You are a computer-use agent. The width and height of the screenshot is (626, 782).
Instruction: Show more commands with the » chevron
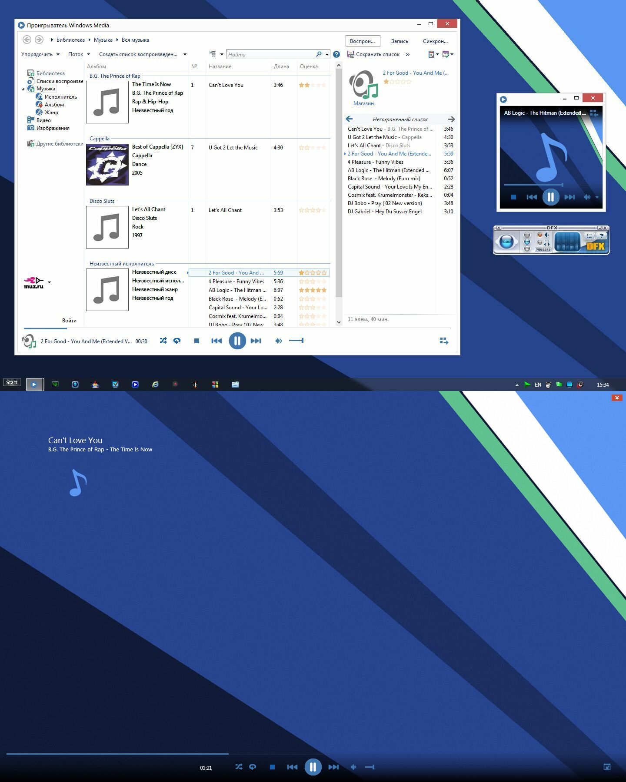coord(408,54)
